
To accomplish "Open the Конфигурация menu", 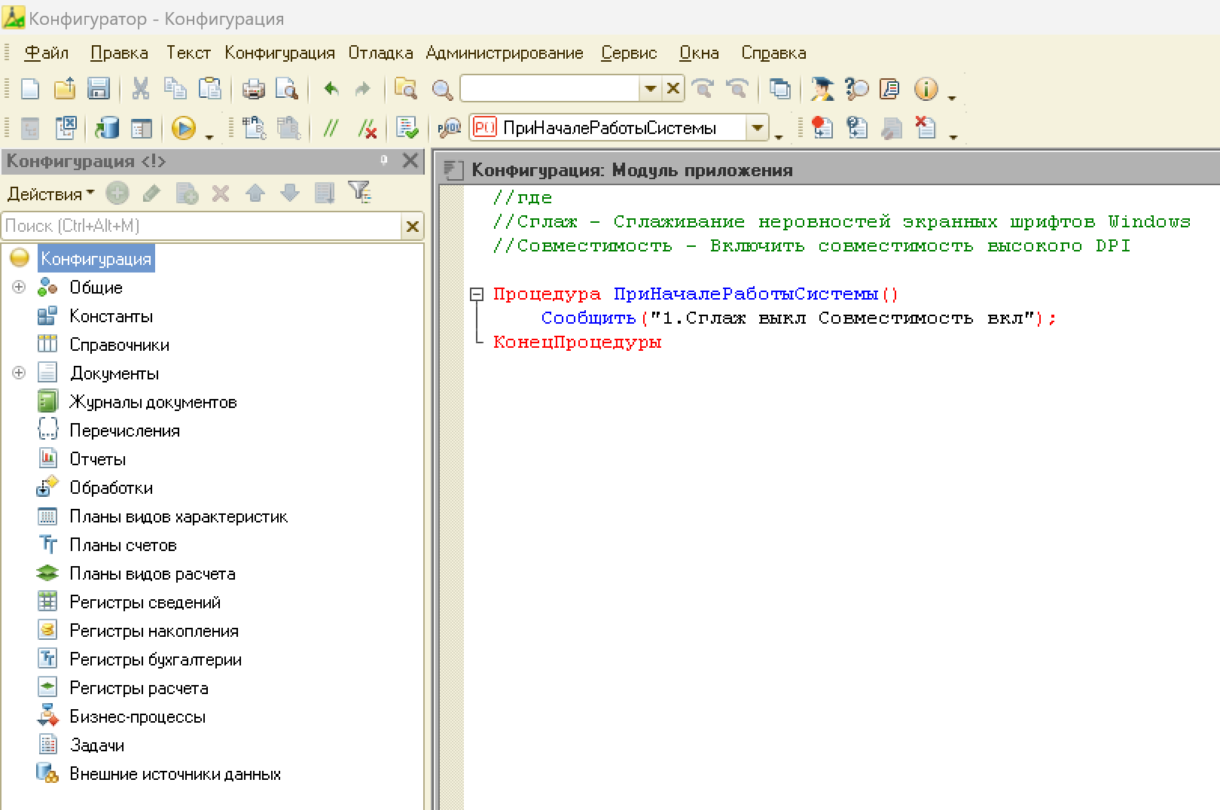I will tap(279, 53).
